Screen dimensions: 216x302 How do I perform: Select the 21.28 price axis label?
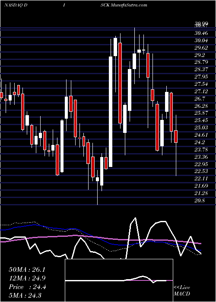(201, 193)
